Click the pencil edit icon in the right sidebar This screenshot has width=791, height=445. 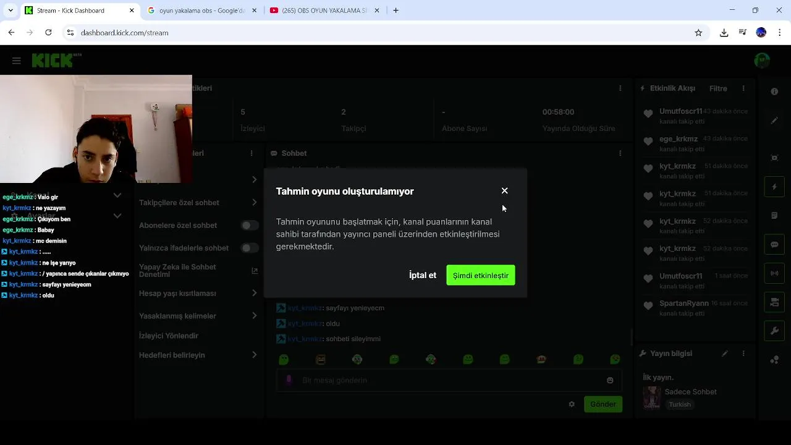pyautogui.click(x=774, y=121)
